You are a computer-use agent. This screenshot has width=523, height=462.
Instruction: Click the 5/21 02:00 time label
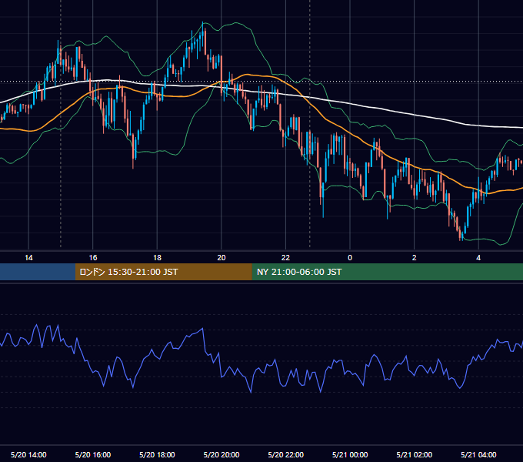[415, 454]
